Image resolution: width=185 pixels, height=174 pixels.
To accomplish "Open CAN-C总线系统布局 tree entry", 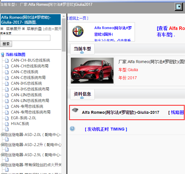I will (28, 77).
